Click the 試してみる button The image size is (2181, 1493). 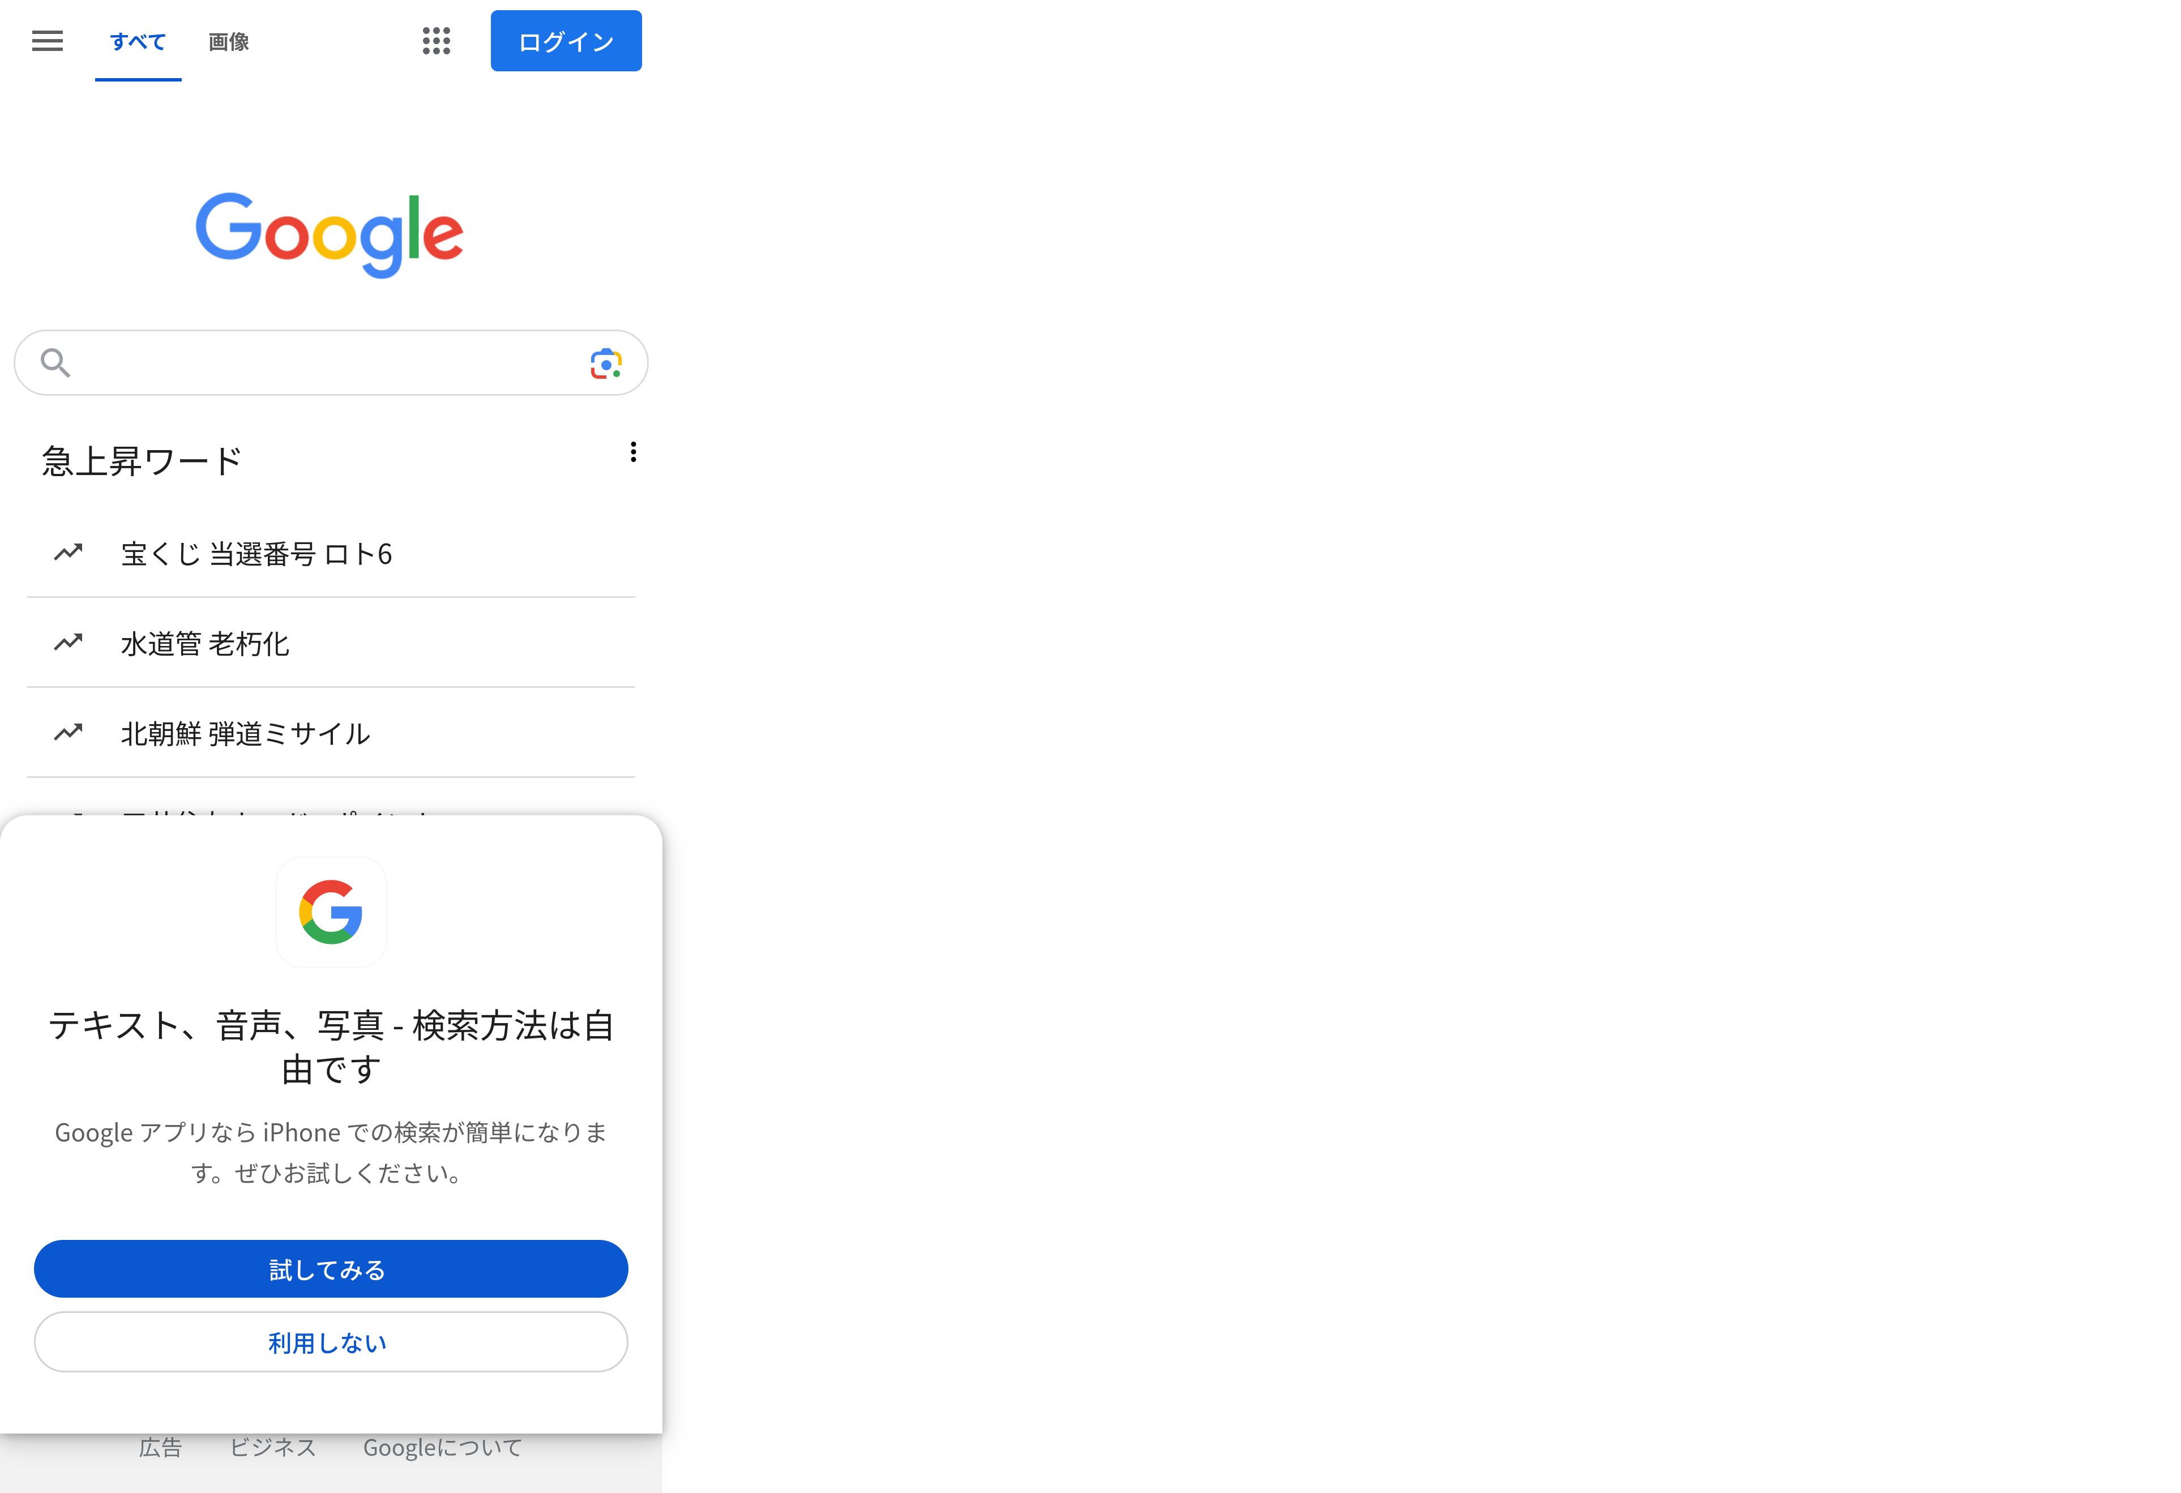pos(331,1269)
